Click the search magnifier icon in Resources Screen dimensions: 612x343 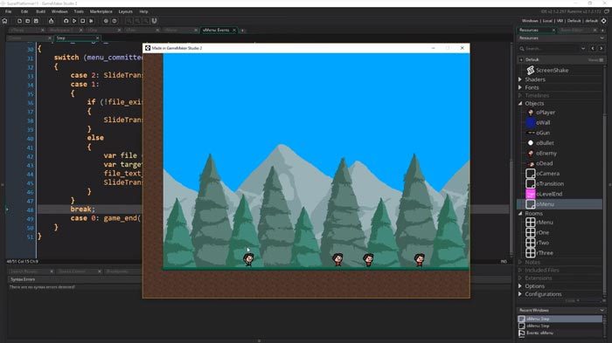(522, 49)
